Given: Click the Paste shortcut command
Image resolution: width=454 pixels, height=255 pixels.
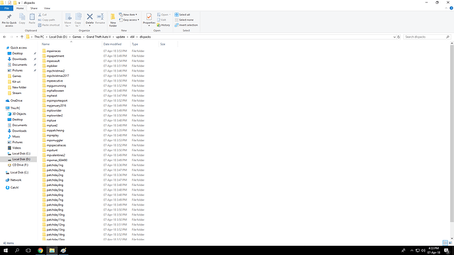Looking at the screenshot, I should (49, 25).
